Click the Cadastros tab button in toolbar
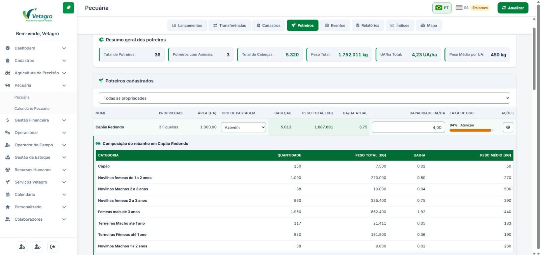540x255 pixels. tap(268, 25)
